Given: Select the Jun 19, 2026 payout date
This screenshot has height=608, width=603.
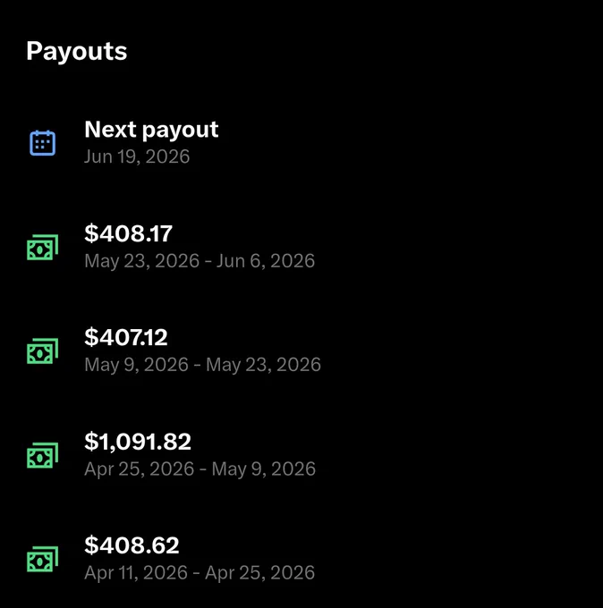Looking at the screenshot, I should pos(137,156).
